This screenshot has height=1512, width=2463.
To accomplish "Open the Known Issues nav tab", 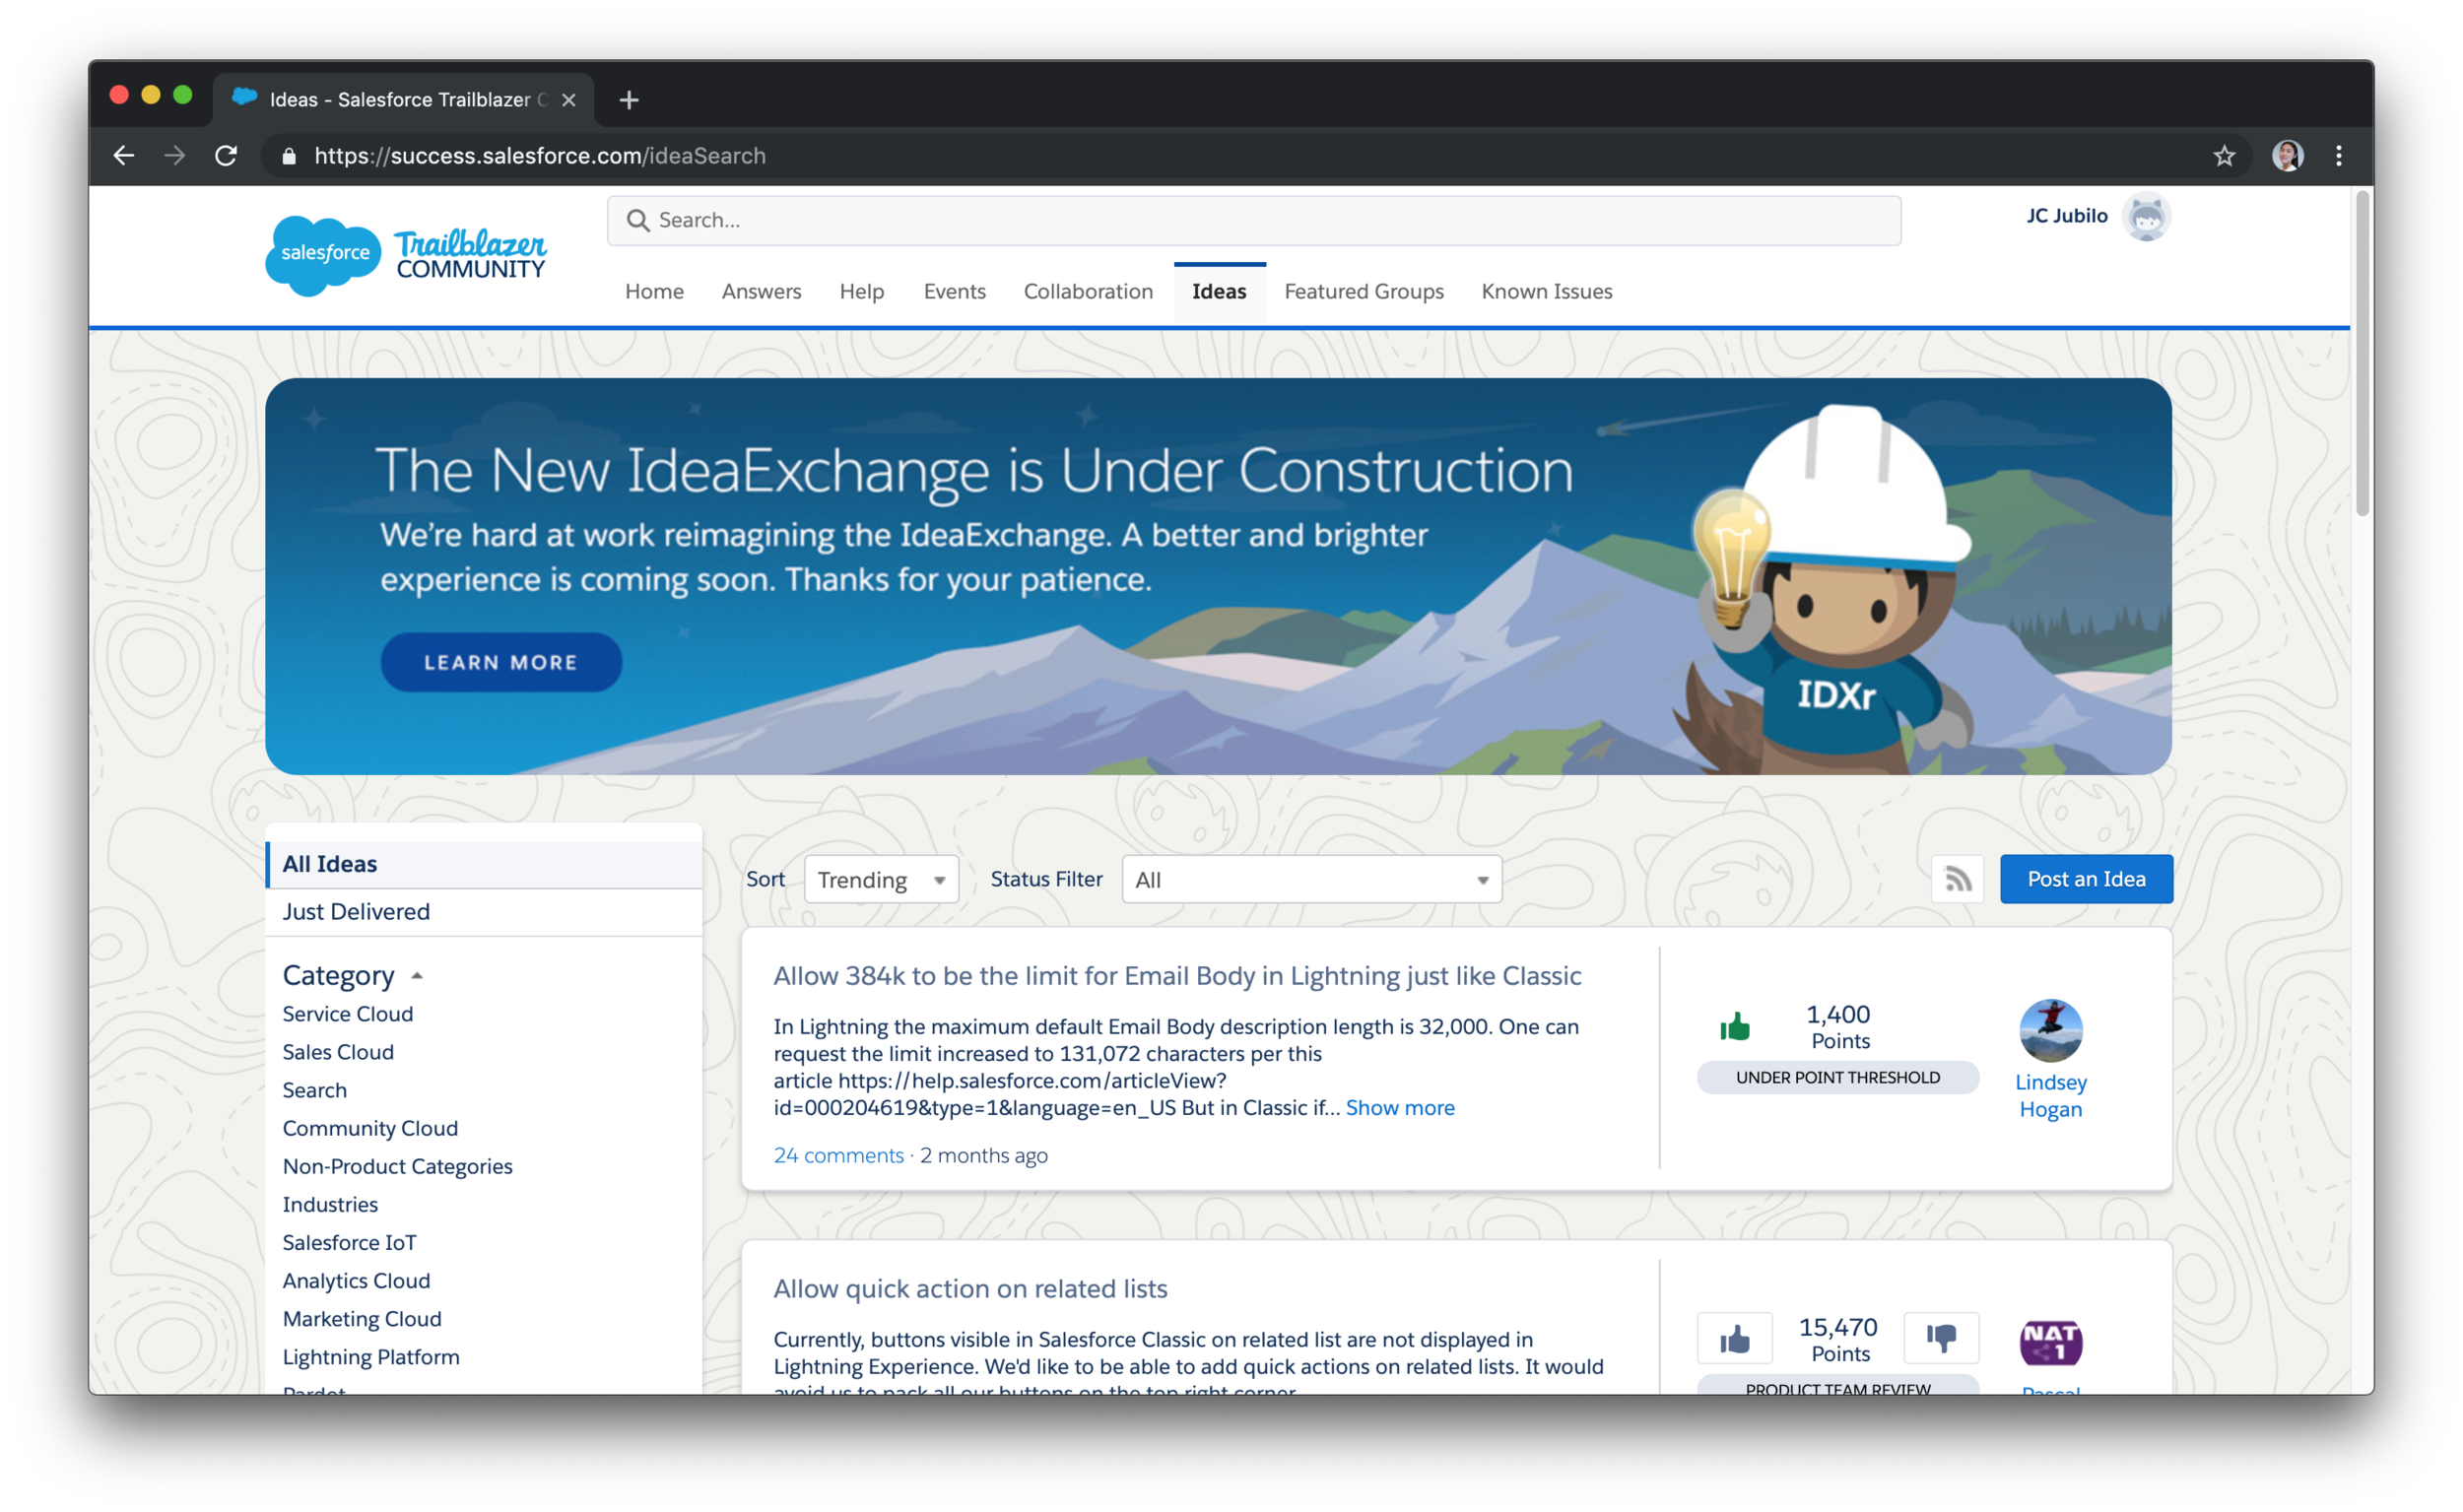I will click(x=1546, y=291).
